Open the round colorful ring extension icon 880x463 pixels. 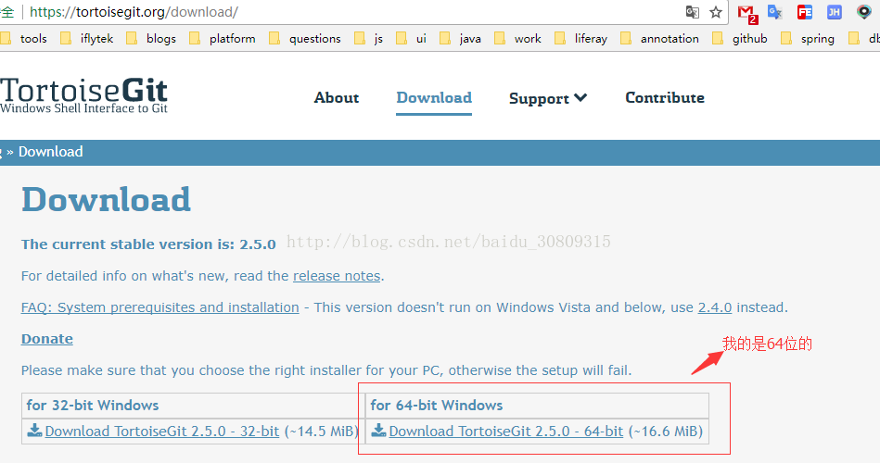(x=864, y=12)
